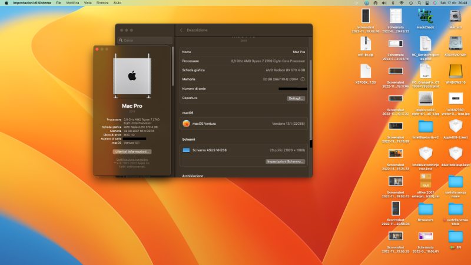Viewport: 471px width, 265px height.
Task: Select the ARCHIVIO WIN drive icon
Action: point(455,44)
